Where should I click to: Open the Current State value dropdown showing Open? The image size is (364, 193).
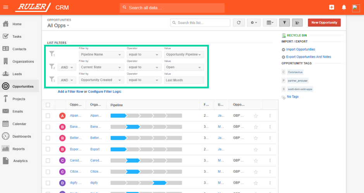[x=184, y=67]
